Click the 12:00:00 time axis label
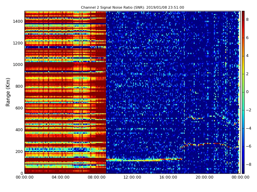257x192 pixels. [x=132, y=177]
